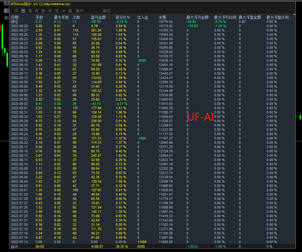Click the 出入金 column header
The width and height of the screenshot is (302, 252).
pos(143,17)
